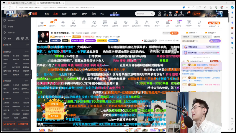Open the waveform audio icon in toolbar
The image size is (236, 133).
tap(63, 22)
